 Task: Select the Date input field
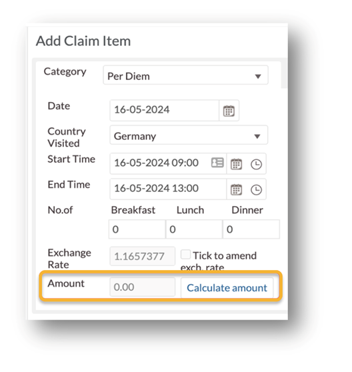[164, 110]
